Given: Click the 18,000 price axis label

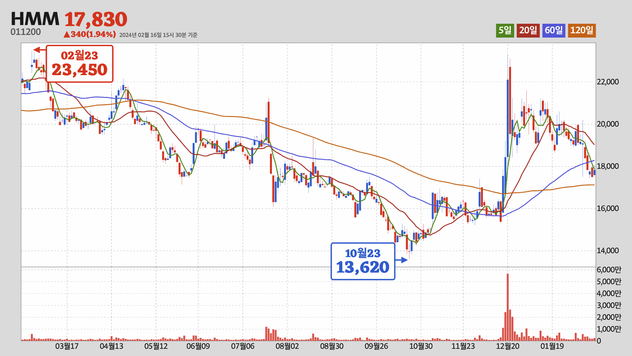Looking at the screenshot, I should click(608, 166).
